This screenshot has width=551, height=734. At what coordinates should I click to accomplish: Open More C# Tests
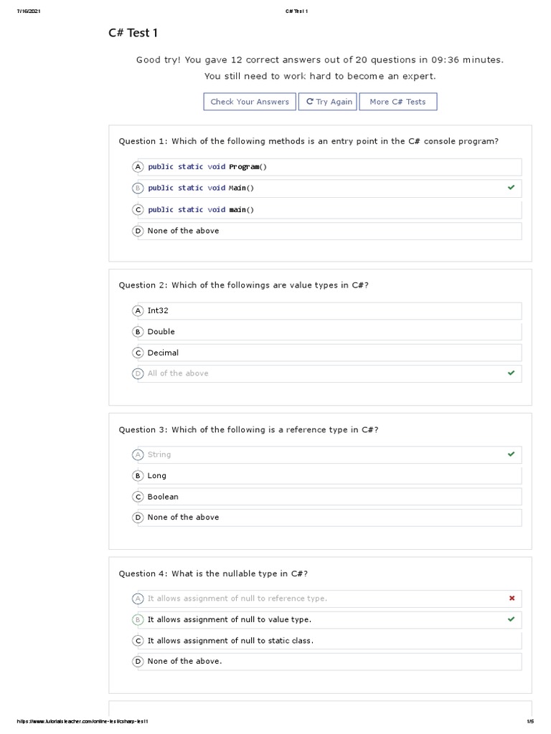pyautogui.click(x=397, y=102)
